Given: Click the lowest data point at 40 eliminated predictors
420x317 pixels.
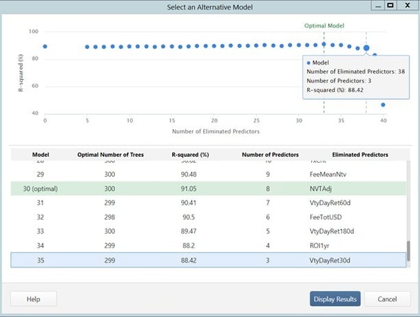Looking at the screenshot, I should click(383, 105).
